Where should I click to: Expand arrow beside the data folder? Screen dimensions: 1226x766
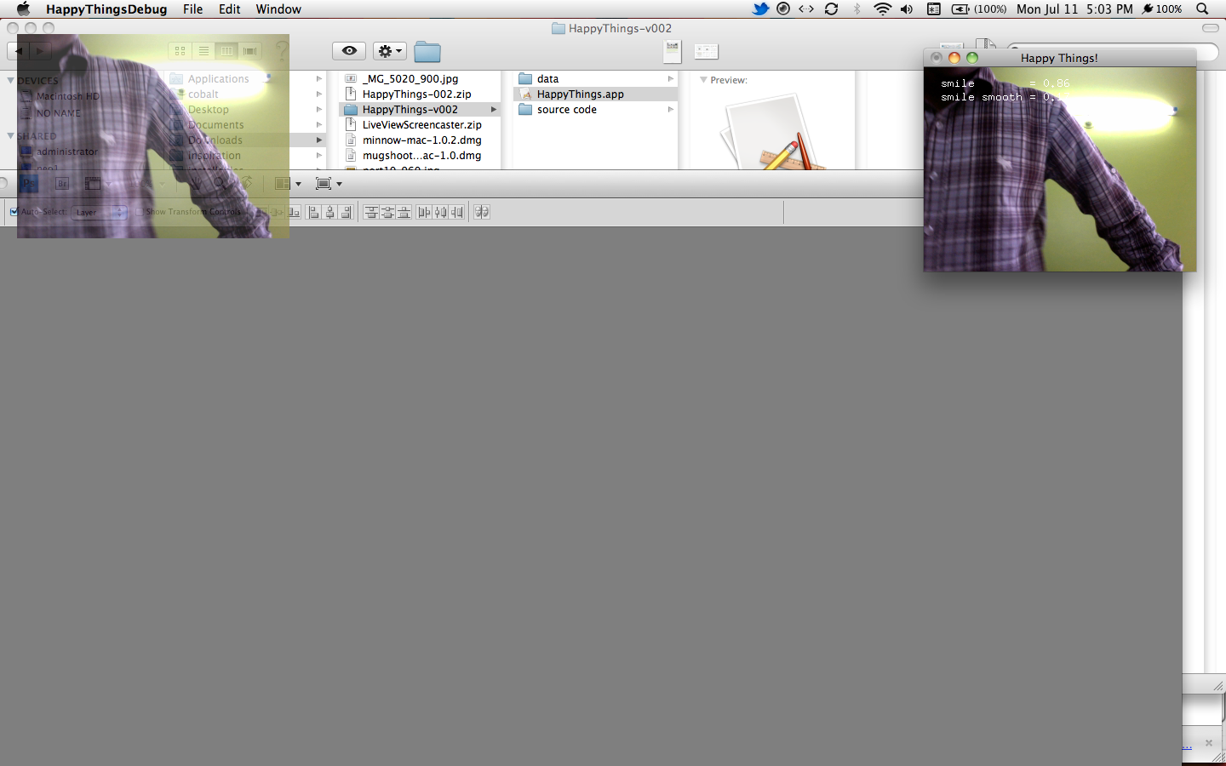671,79
